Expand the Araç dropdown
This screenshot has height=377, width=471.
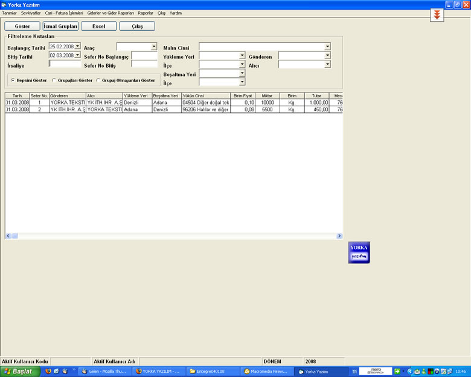(154, 47)
